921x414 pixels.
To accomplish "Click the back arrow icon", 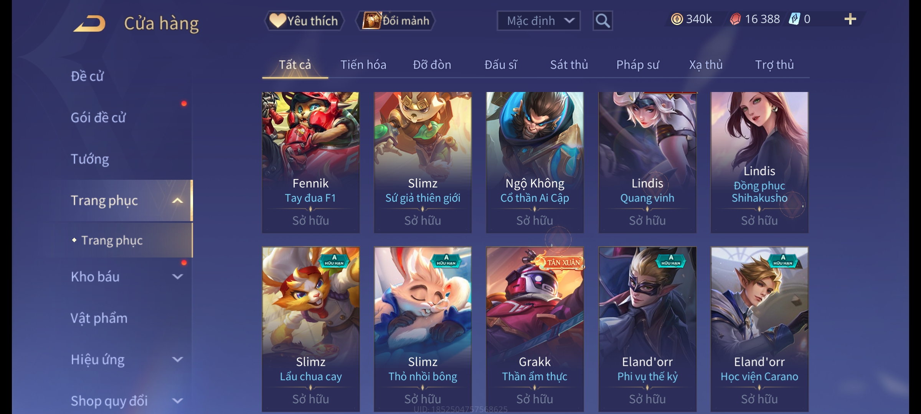I will coord(90,23).
